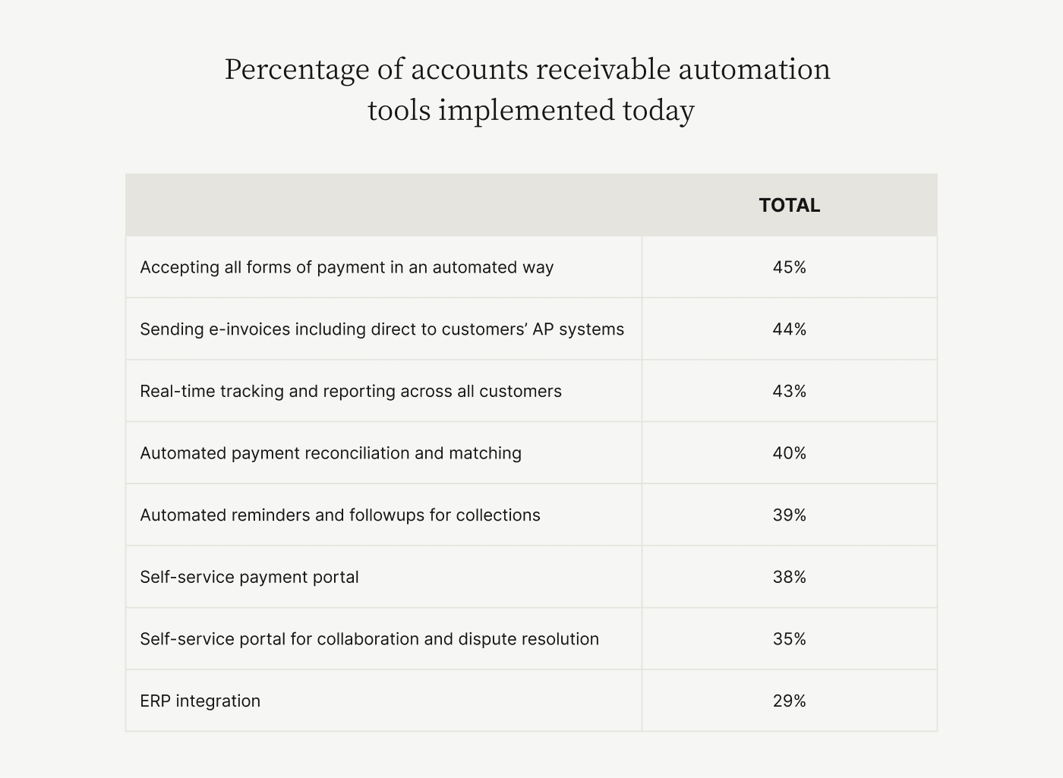
Task: Click the 'Accepting all forms of payment' row label
Action: click(347, 267)
